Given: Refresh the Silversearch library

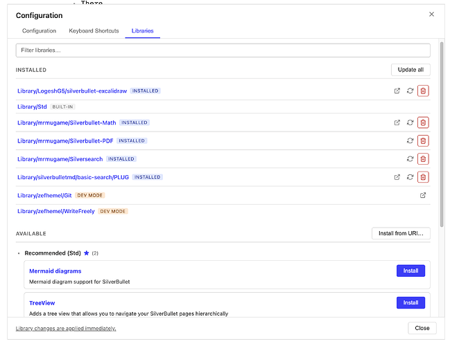Looking at the screenshot, I should click(410, 159).
